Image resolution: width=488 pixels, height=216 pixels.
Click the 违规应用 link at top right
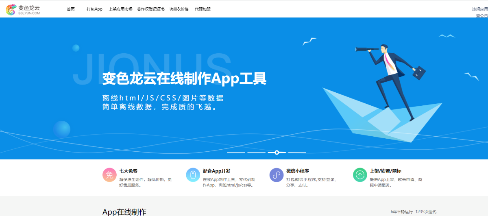480,9
